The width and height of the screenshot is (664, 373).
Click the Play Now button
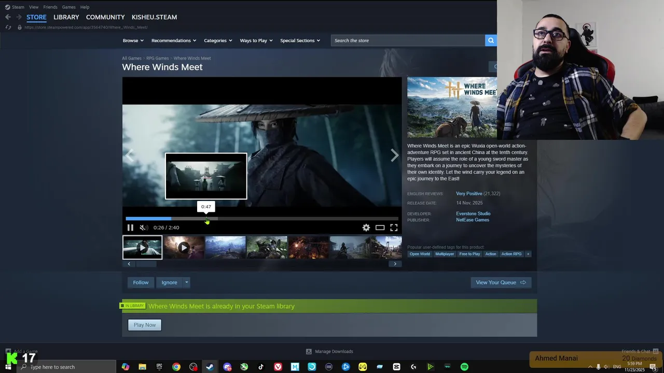coord(145,325)
